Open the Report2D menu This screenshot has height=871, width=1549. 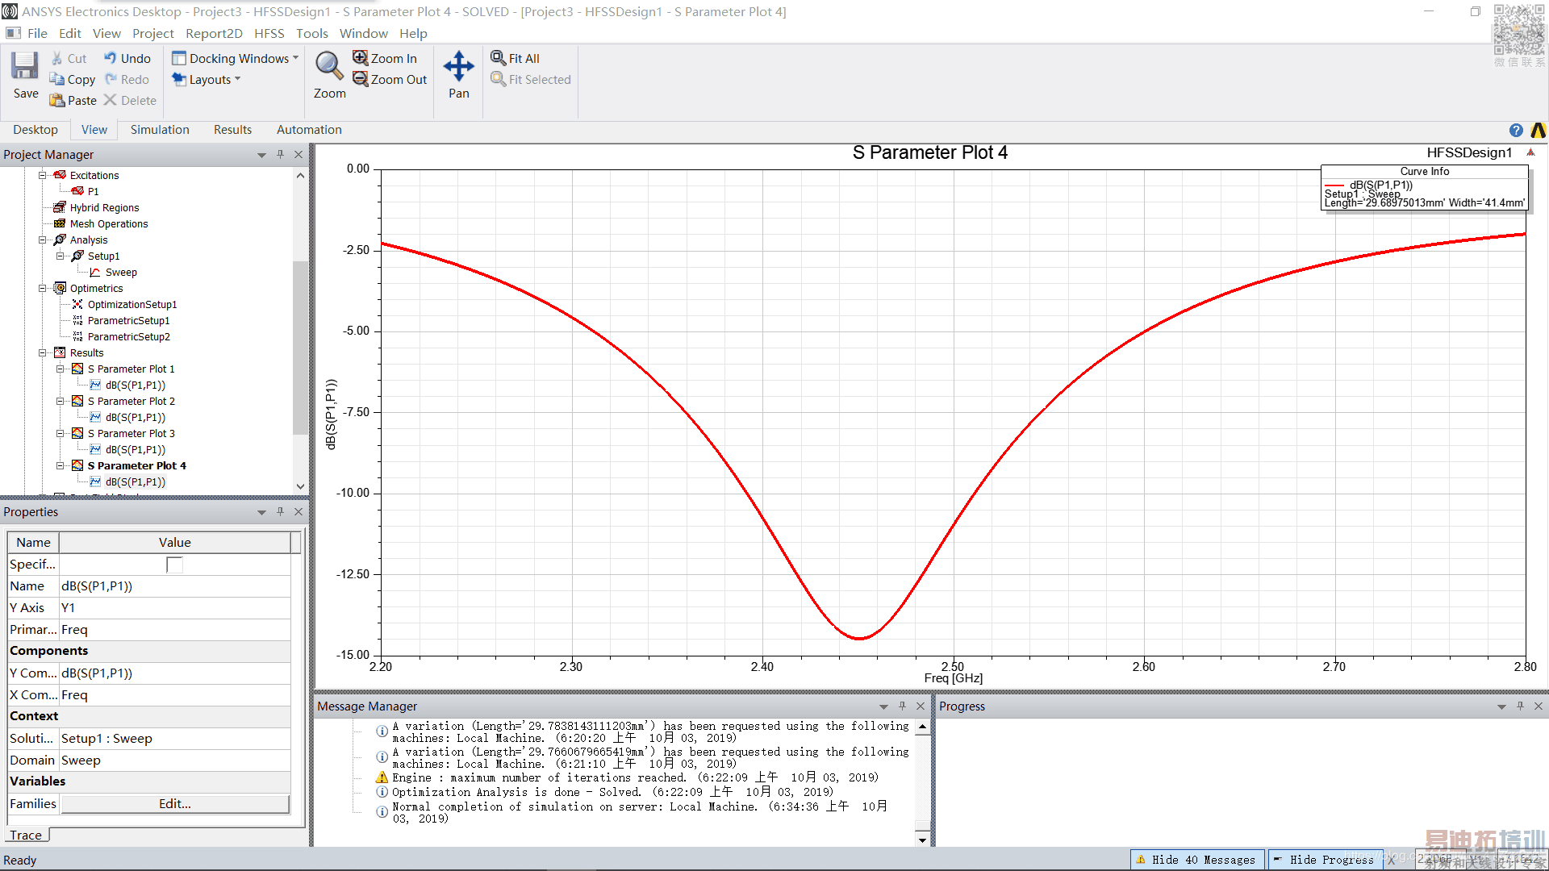coord(214,33)
